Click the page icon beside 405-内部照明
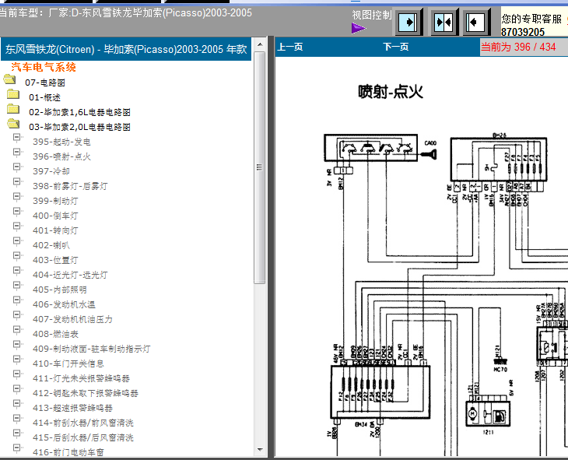This screenshot has width=568, height=460. (18, 286)
